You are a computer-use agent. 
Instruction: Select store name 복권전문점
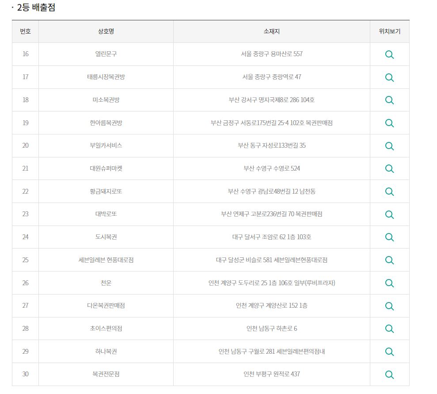click(106, 374)
